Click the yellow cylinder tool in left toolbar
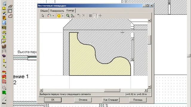This screenshot has height=107, width=191. point(4,8)
